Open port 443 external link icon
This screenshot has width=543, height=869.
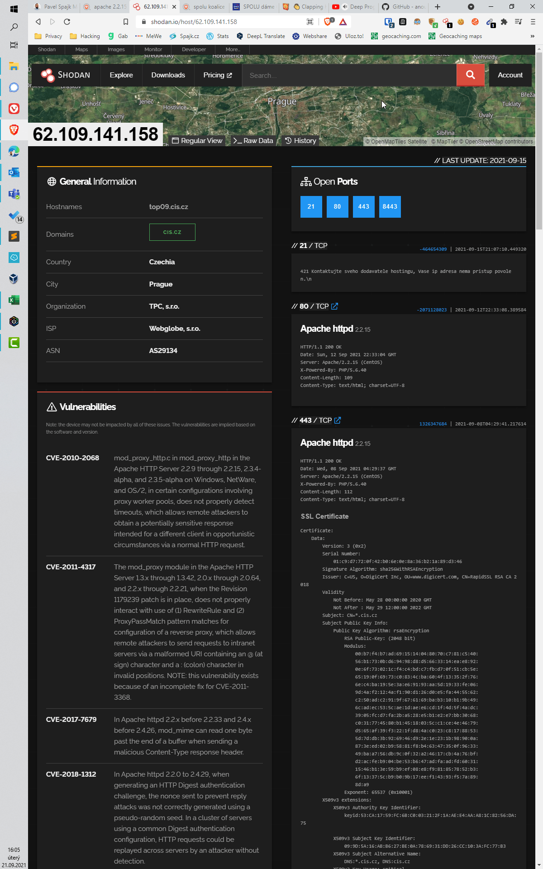(338, 420)
